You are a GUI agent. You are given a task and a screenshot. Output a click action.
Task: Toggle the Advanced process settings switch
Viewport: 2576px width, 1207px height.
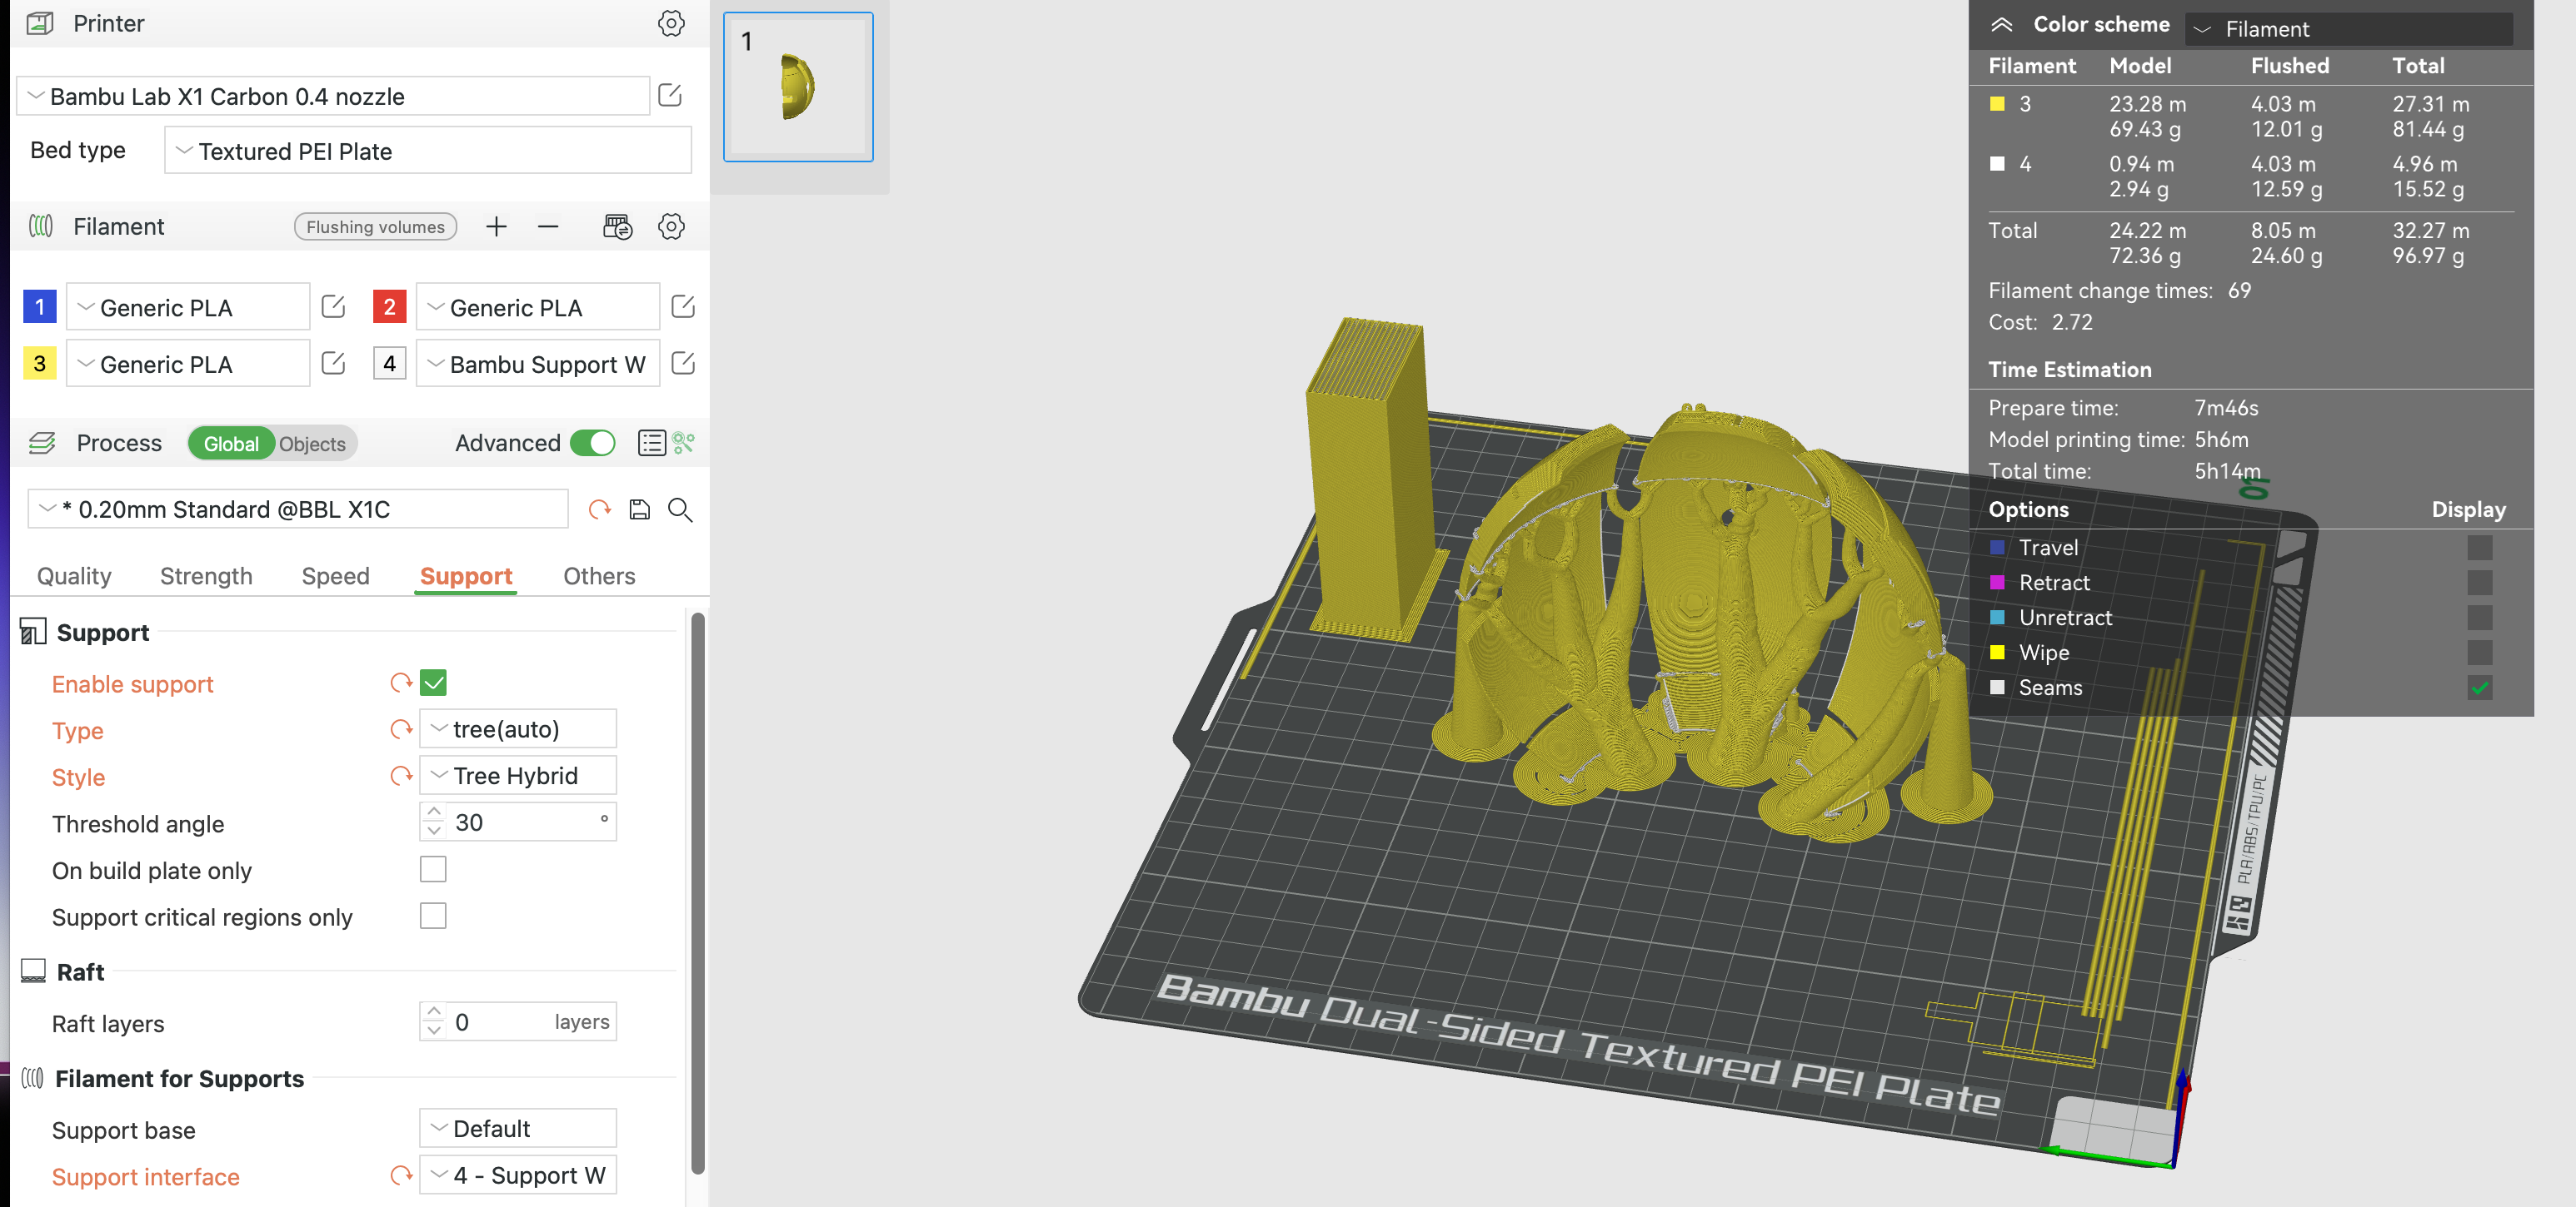[591, 443]
